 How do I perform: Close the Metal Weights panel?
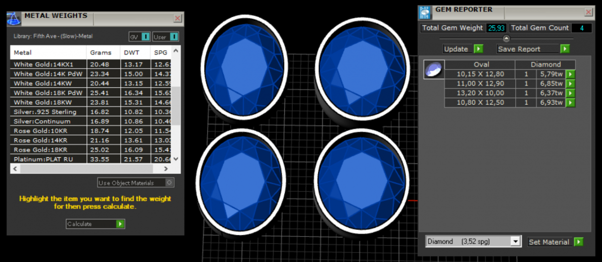click(178, 18)
